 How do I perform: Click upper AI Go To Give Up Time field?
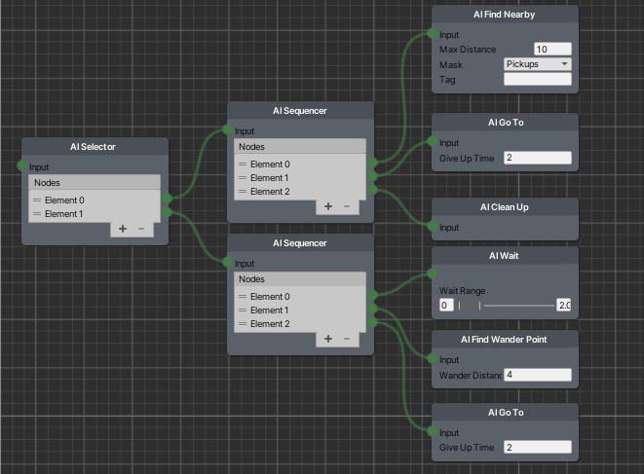click(x=538, y=158)
